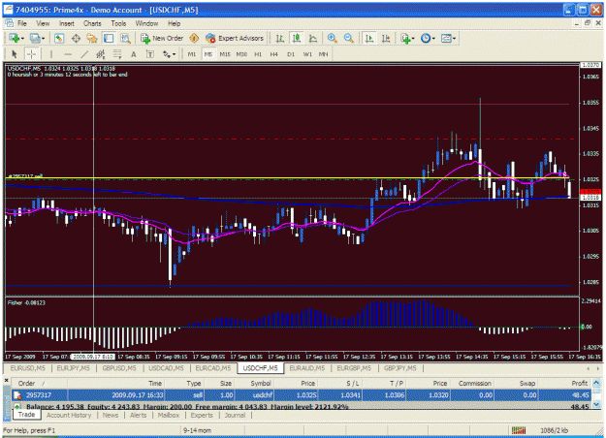Open the Account History tab
The image size is (606, 438).
click(x=69, y=415)
